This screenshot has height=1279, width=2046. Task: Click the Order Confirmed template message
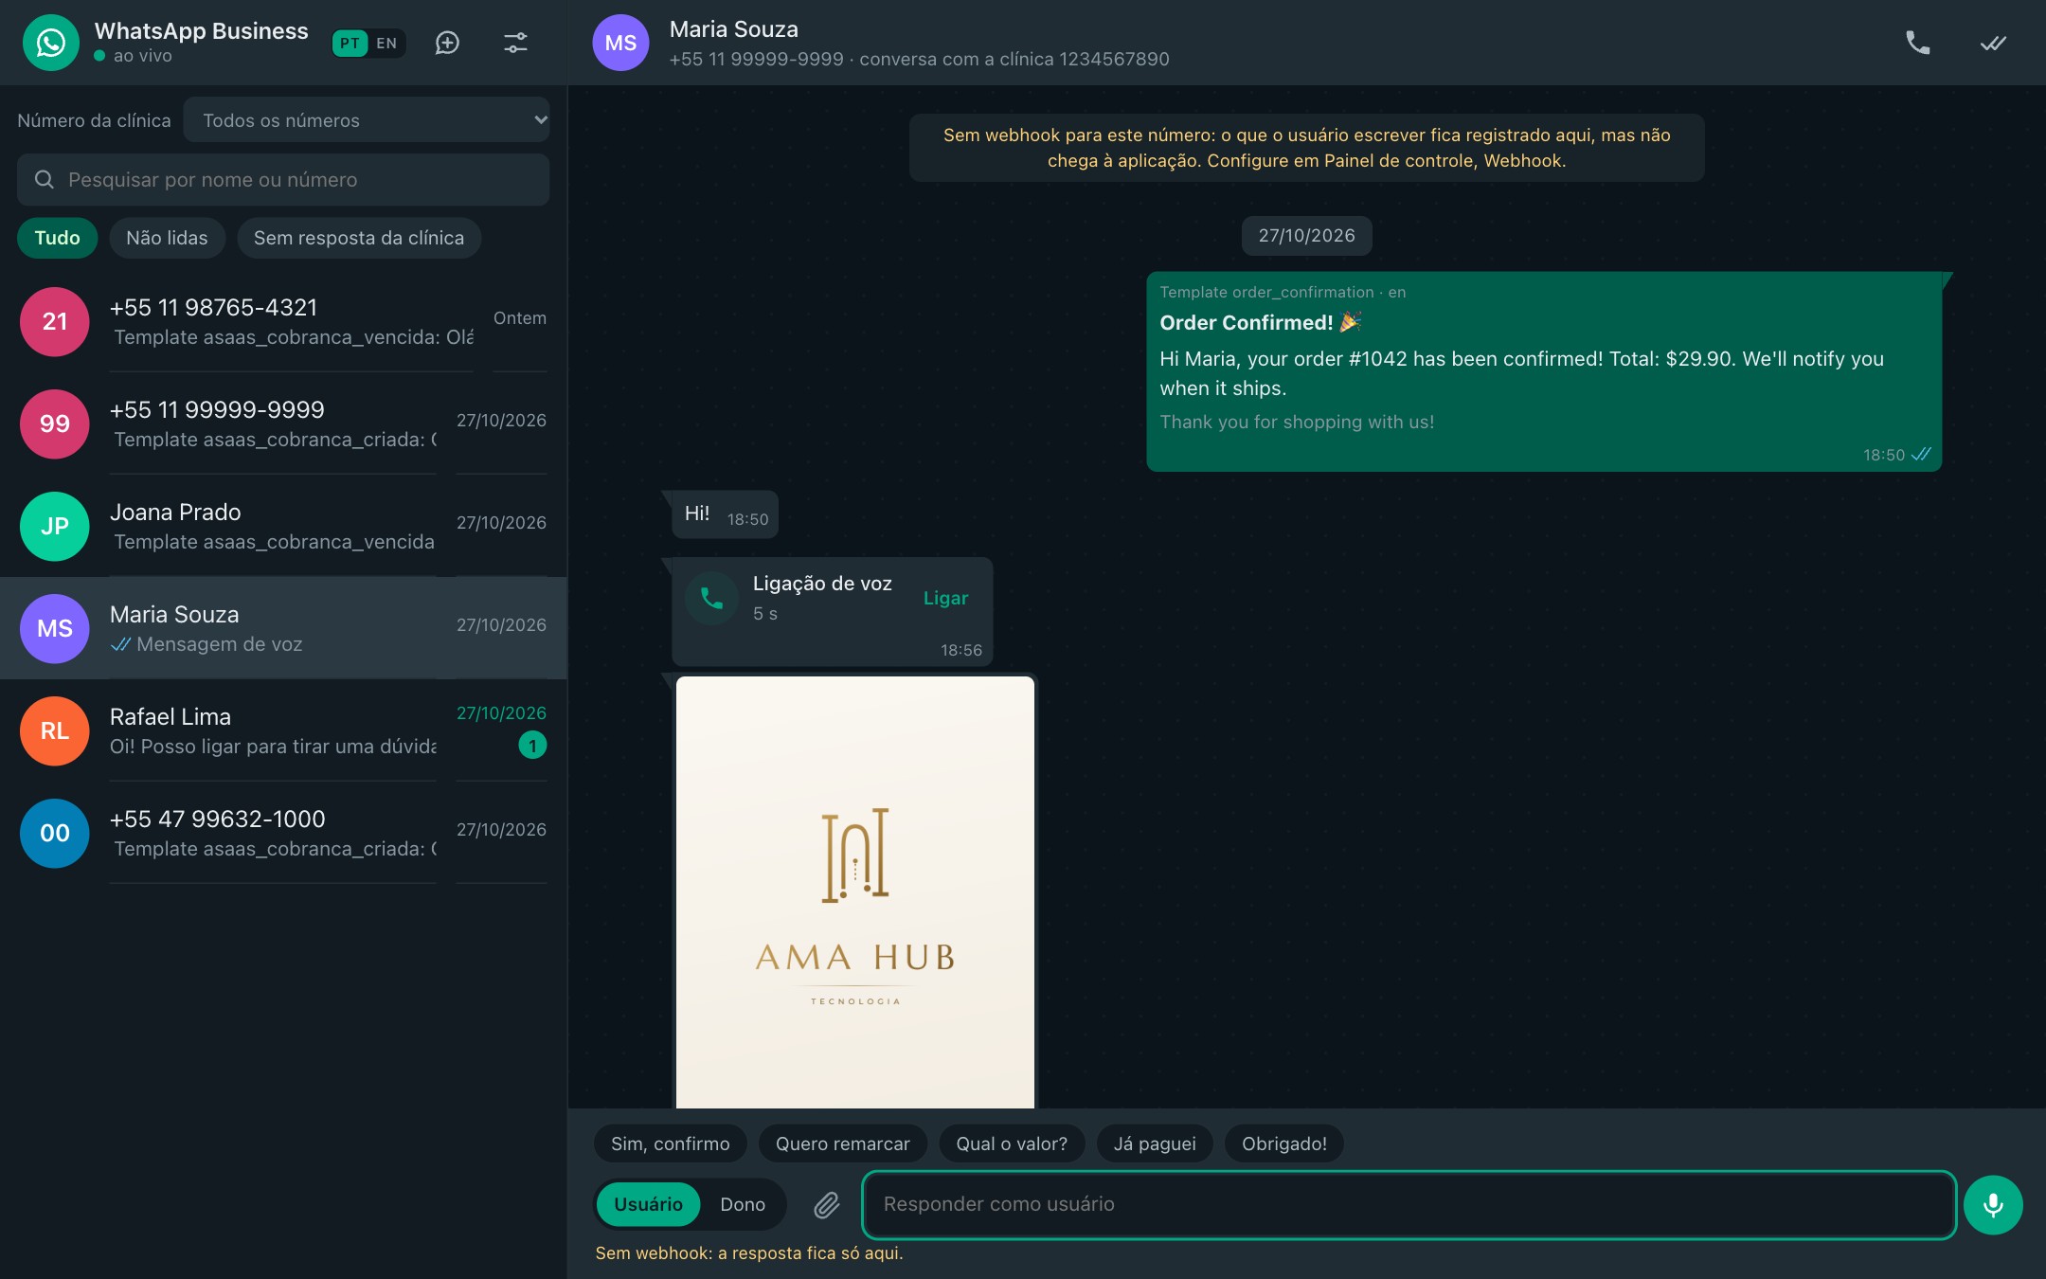point(1544,371)
